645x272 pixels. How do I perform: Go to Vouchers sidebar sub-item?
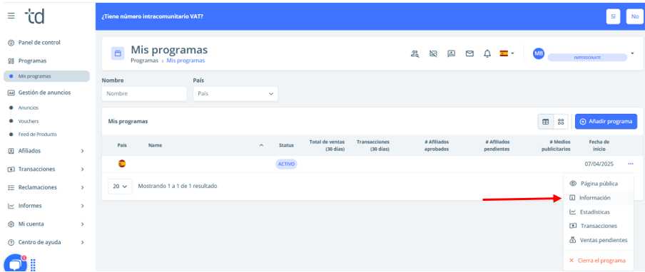coord(28,122)
